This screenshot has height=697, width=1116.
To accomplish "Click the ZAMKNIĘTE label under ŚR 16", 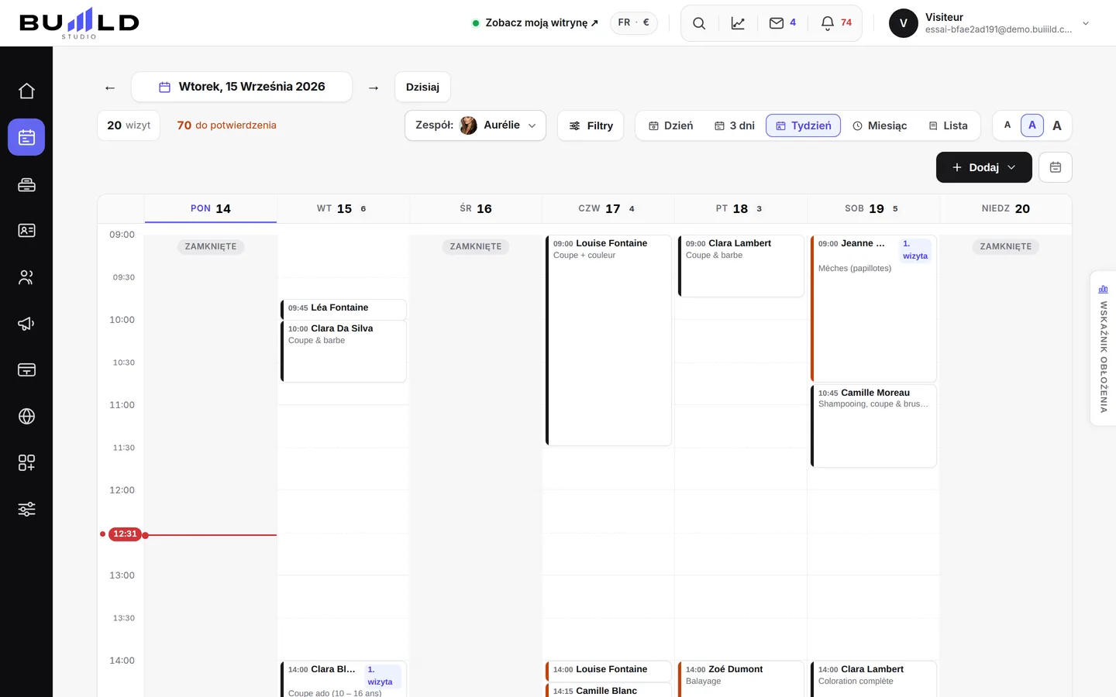I will [476, 246].
